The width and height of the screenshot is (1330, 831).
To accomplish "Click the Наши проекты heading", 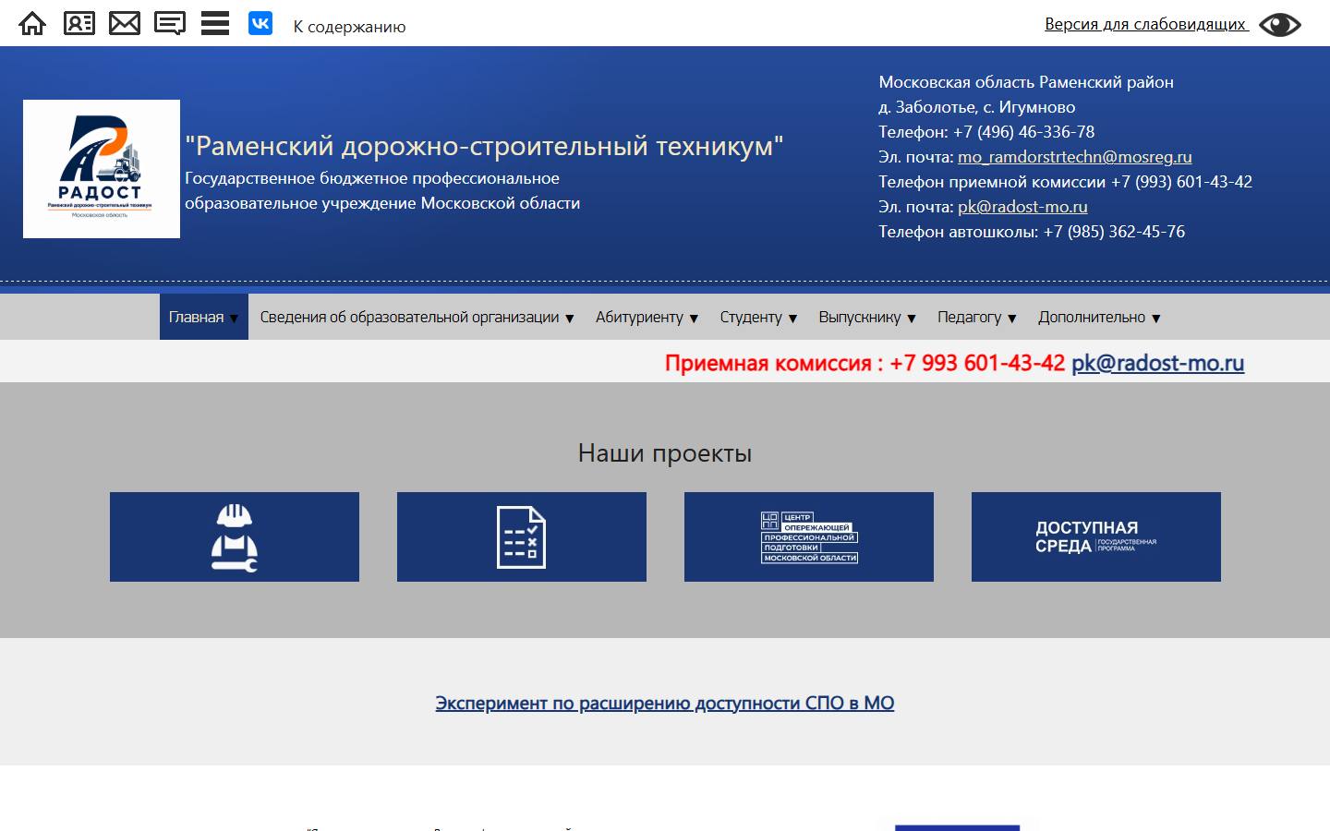I will (665, 453).
